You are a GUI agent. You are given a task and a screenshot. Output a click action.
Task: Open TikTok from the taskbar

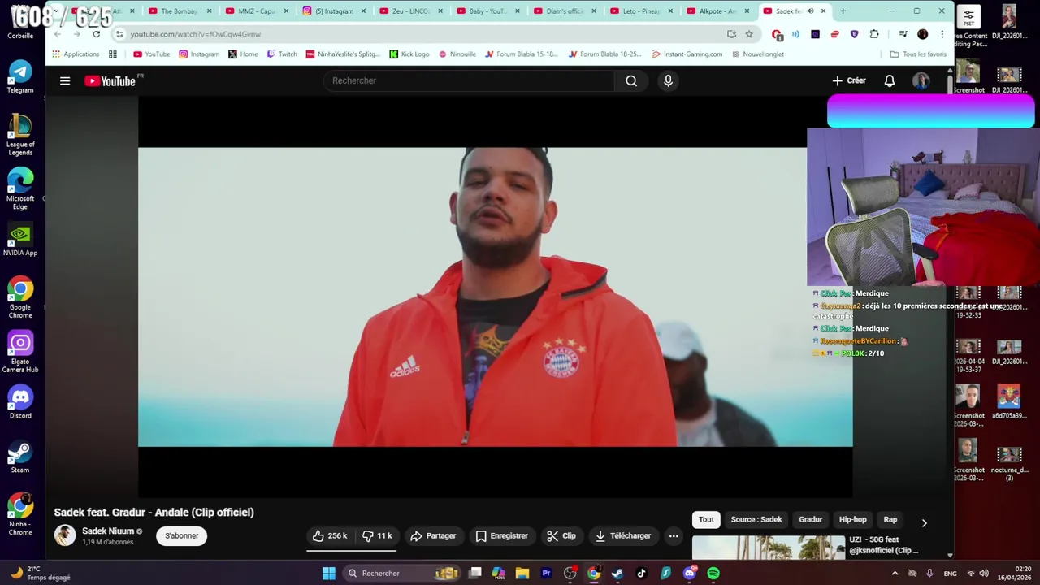point(641,574)
